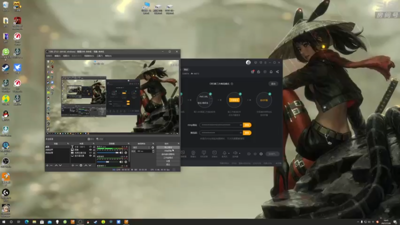Mute the second audio mixer channel
Viewport: 400px width, 225px height.
click(x=121, y=161)
